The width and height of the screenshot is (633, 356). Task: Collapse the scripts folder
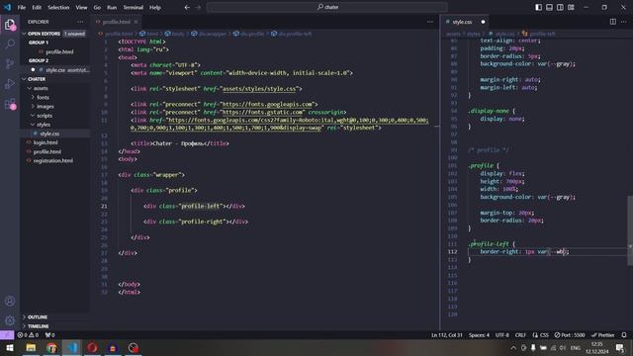[44, 116]
